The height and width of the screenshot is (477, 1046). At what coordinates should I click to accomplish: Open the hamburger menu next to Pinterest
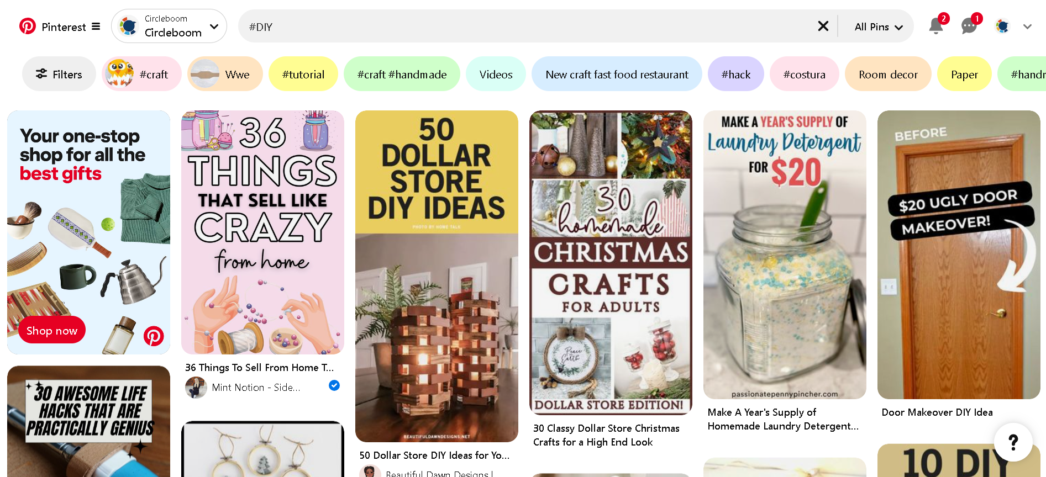click(96, 26)
